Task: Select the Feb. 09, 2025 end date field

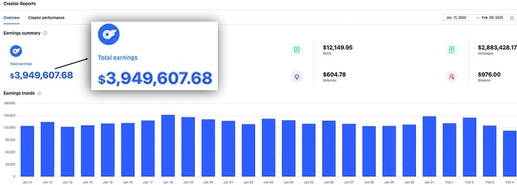Action: pos(492,18)
